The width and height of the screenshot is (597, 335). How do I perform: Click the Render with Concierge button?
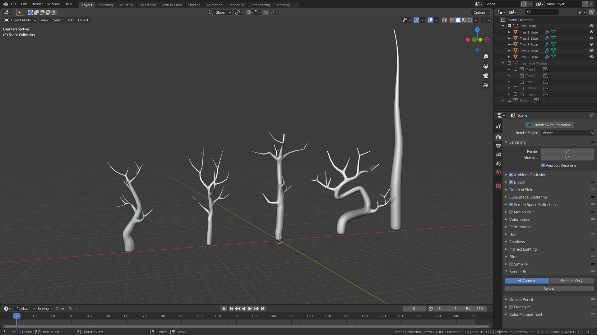point(549,125)
